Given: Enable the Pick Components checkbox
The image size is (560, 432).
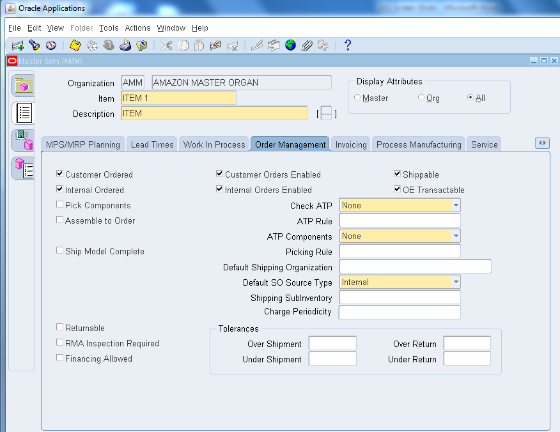Looking at the screenshot, I should 59,204.
